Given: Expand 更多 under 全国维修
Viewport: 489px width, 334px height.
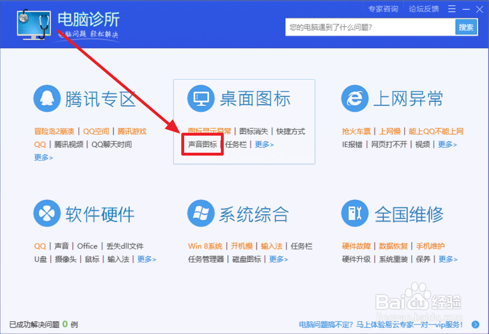Looking at the screenshot, I should (448, 259).
